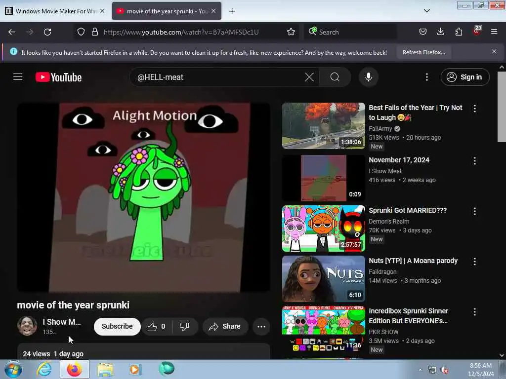The image size is (506, 379).
Task: Open the Firefox downloads arrow icon
Action: coord(440,32)
